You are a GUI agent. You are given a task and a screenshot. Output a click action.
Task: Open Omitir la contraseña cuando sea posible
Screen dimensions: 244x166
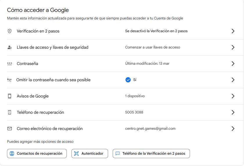click(53, 80)
